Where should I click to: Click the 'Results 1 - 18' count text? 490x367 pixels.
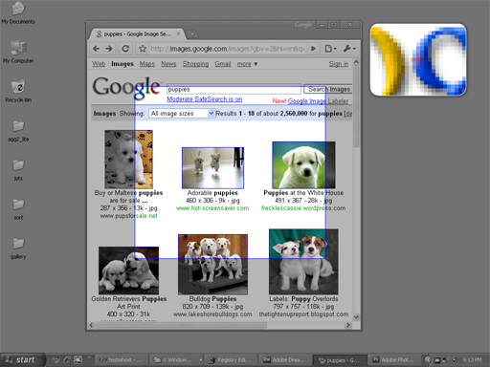[x=235, y=114]
